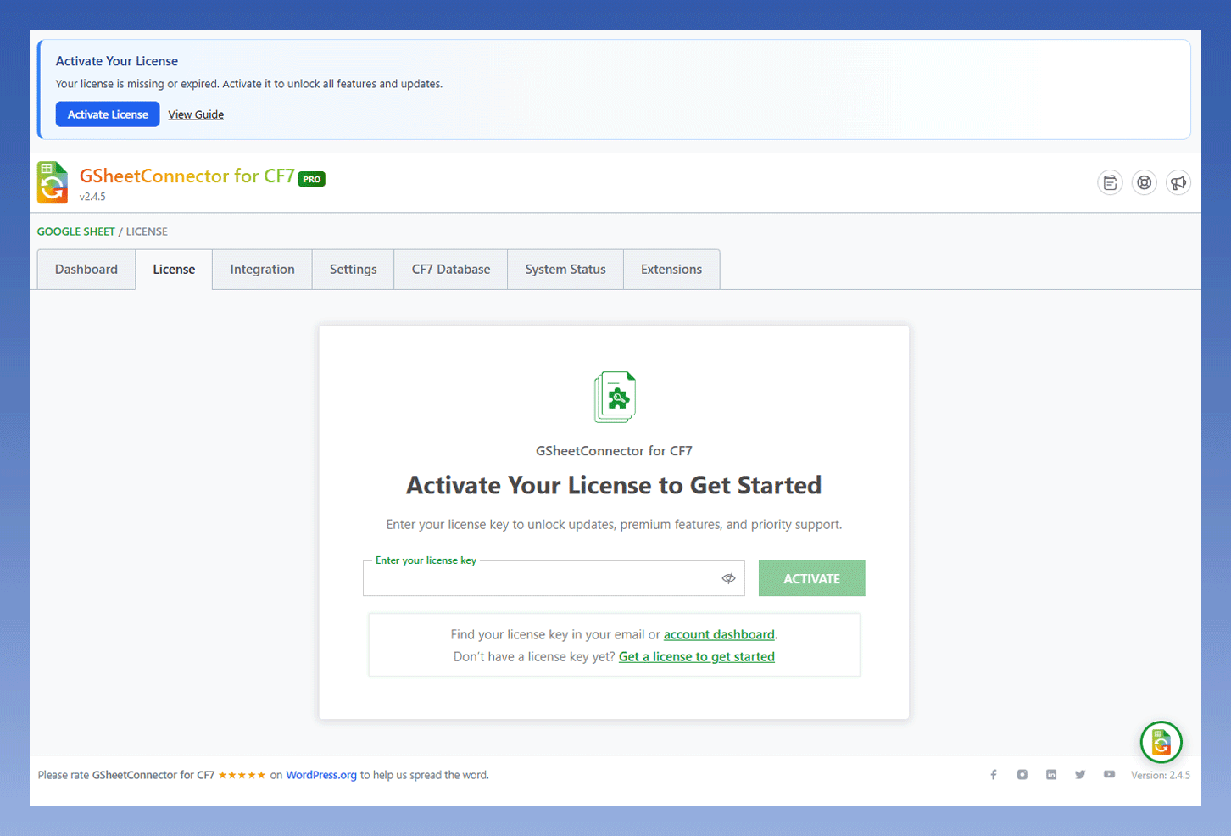Open the Extensions tab
This screenshot has width=1231, height=836.
tap(671, 270)
